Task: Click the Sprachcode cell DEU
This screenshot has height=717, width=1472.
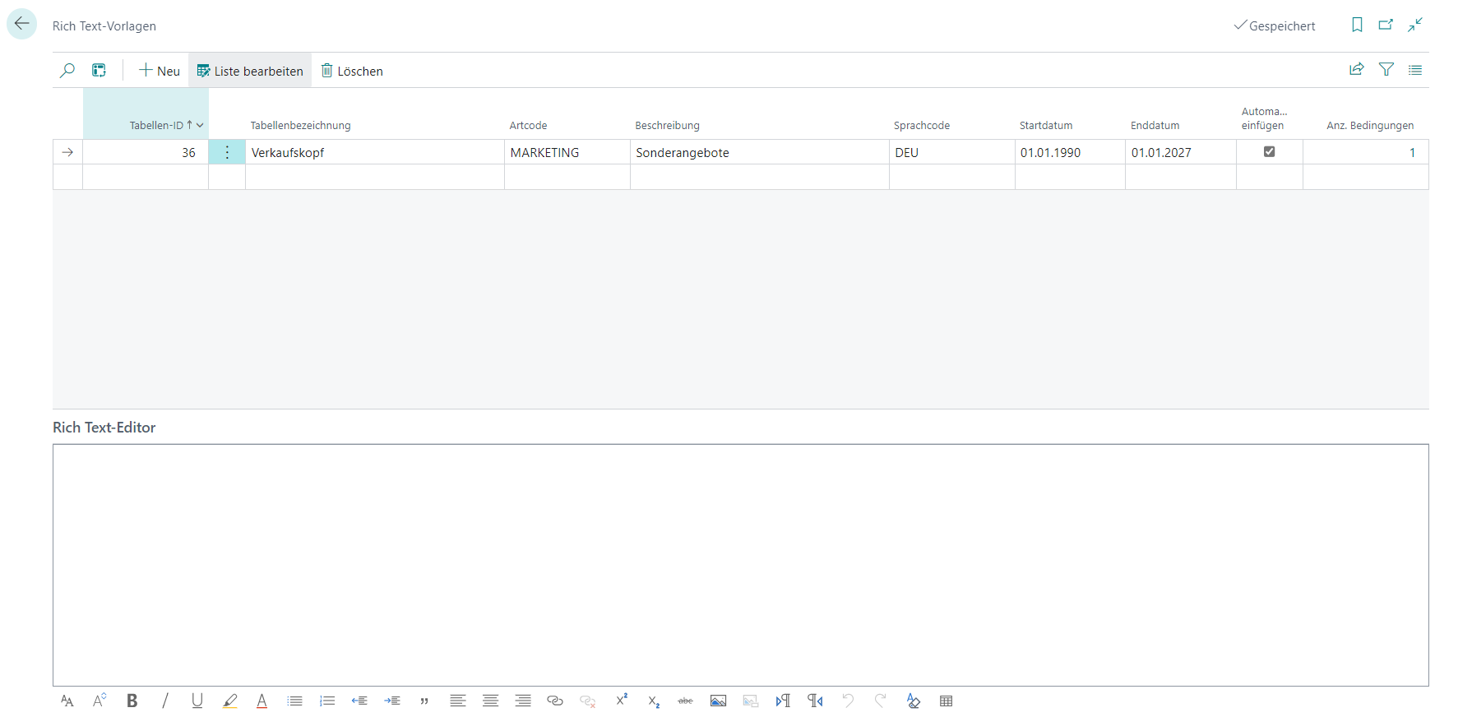Action: [952, 152]
